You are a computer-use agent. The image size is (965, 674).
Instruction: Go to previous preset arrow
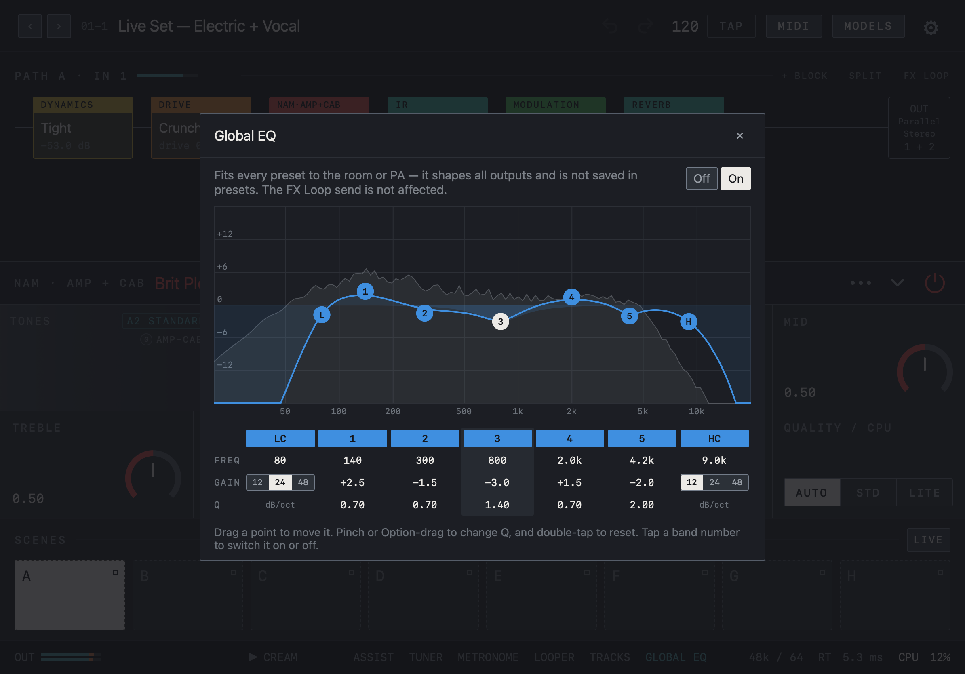click(x=30, y=26)
